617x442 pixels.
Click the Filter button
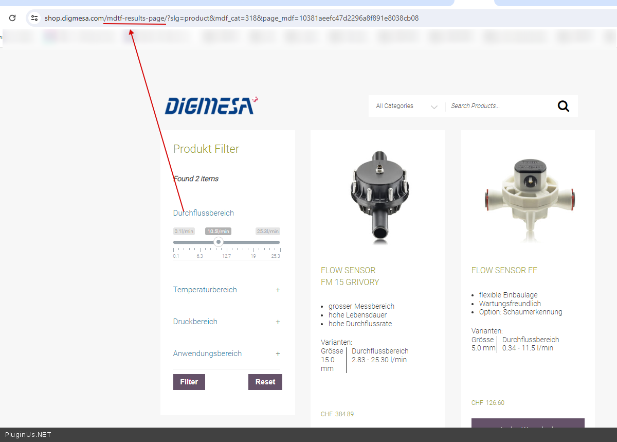pos(189,382)
